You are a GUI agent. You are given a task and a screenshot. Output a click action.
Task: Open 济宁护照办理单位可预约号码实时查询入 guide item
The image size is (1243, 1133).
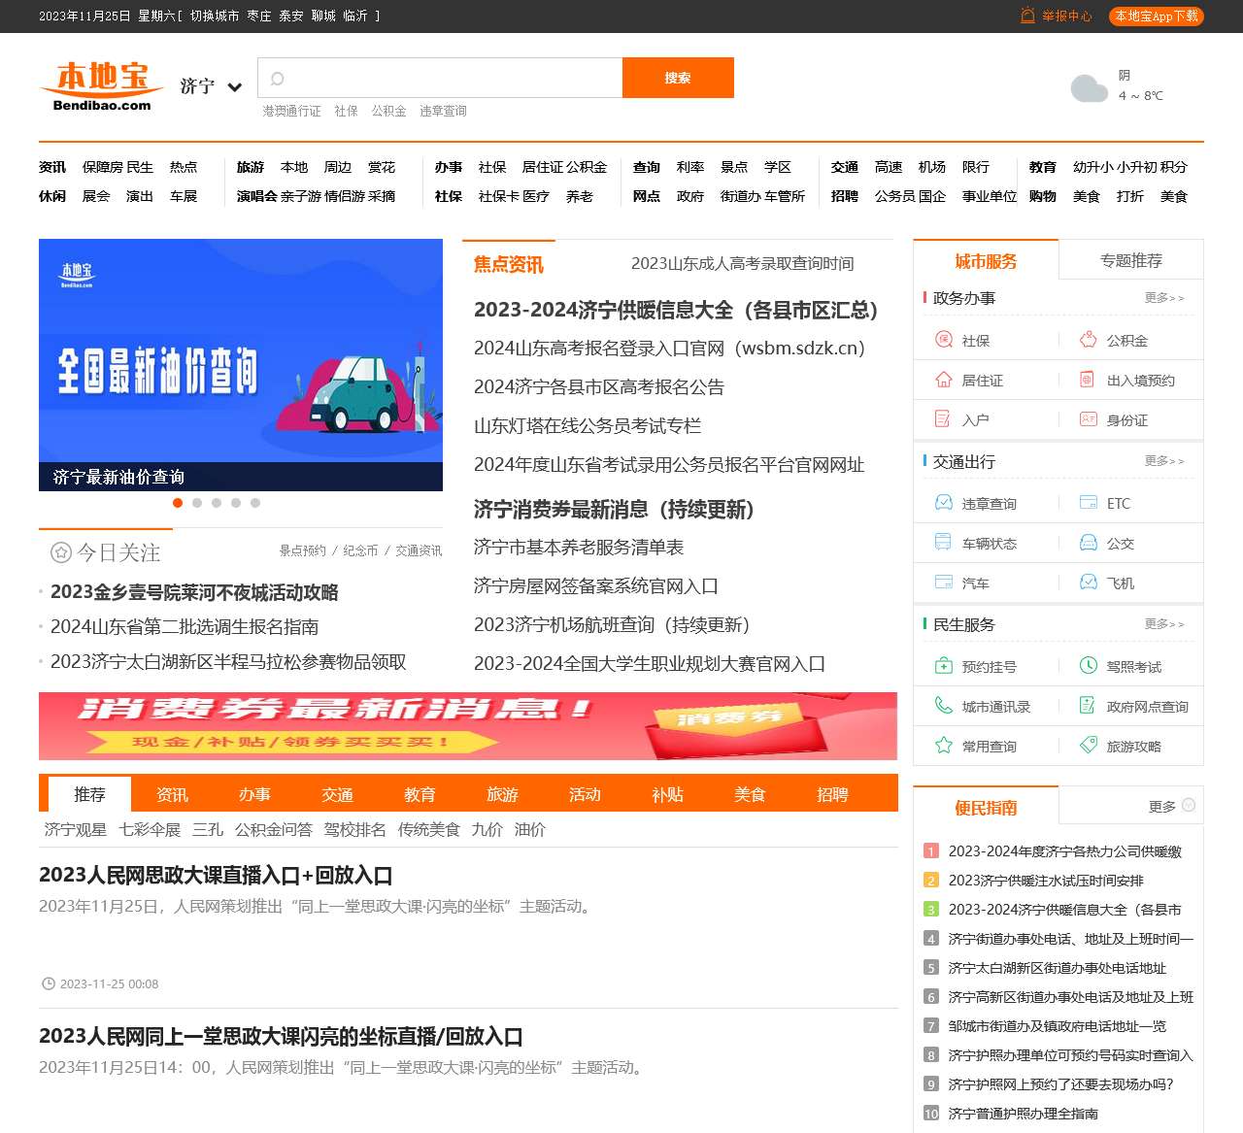click(x=1070, y=1055)
